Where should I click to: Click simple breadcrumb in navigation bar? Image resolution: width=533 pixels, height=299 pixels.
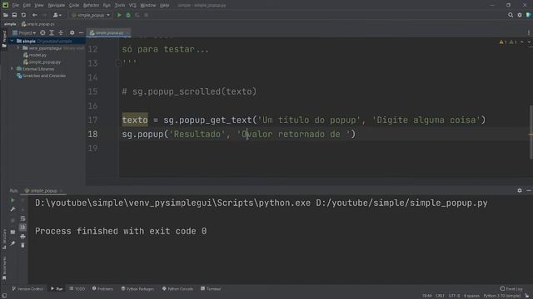tap(10, 24)
